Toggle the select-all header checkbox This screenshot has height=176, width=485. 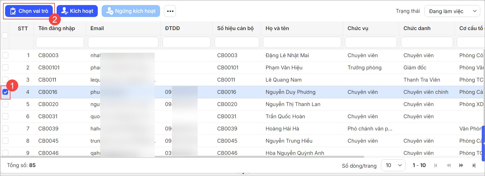(x=5, y=35)
